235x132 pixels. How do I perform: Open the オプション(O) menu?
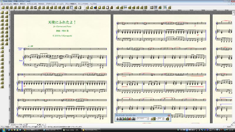click(32, 4)
